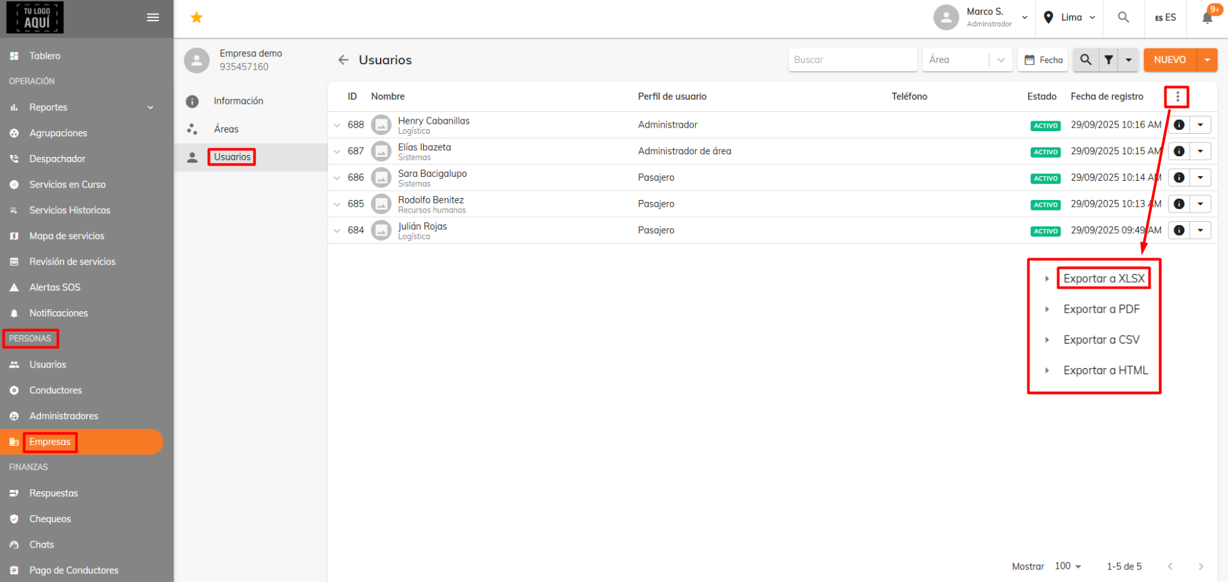This screenshot has width=1228, height=582.
Task: Open Áreas tab of company
Action: click(226, 129)
